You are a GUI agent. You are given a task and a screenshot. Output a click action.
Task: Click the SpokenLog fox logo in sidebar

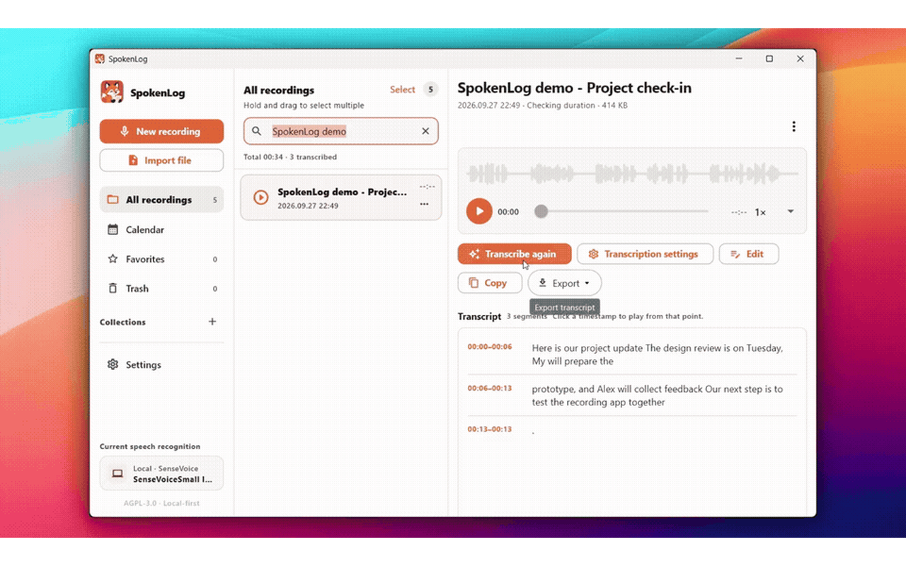pos(112,92)
